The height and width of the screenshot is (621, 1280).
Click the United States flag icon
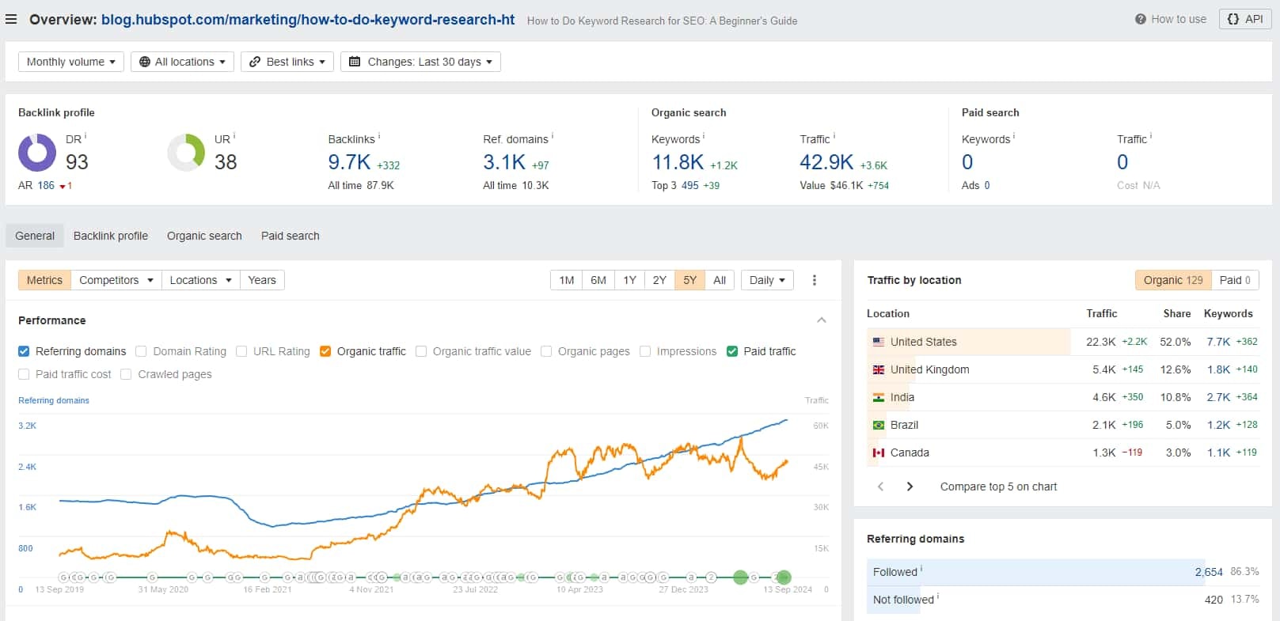pos(879,342)
